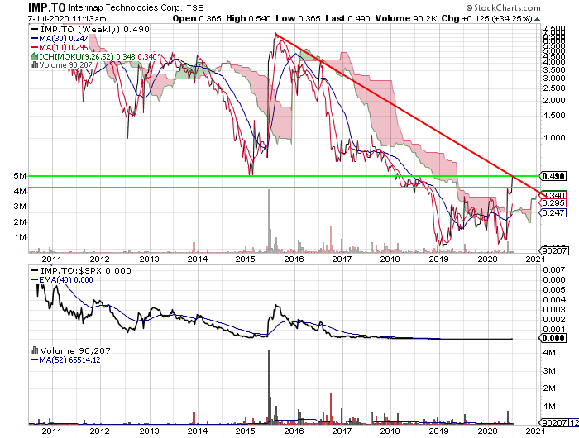Click the 4M volume label on price chart's left axis
Screen dimensions: 579x438
(x=20, y=191)
